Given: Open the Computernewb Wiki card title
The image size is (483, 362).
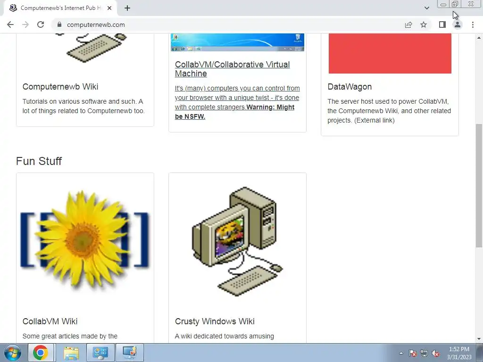Looking at the screenshot, I should tap(60, 87).
